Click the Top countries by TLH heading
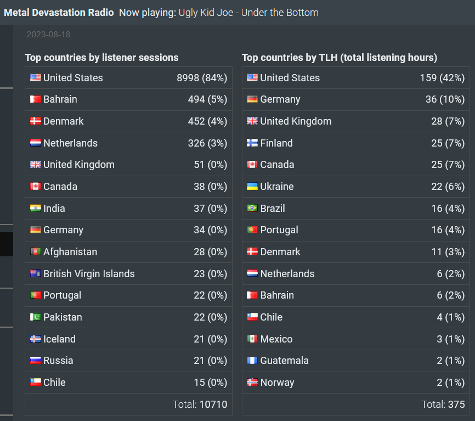 pos(340,57)
